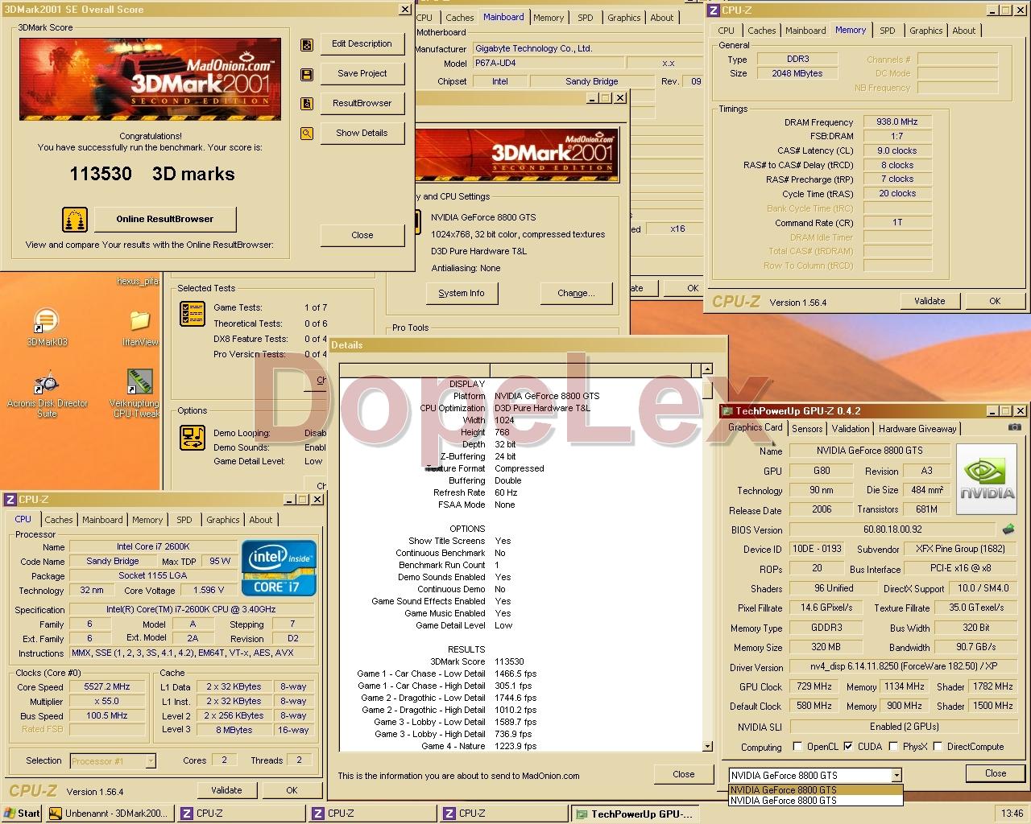Click the Save Project disk icon
Screen dimensions: 1031x824
[x=307, y=75]
